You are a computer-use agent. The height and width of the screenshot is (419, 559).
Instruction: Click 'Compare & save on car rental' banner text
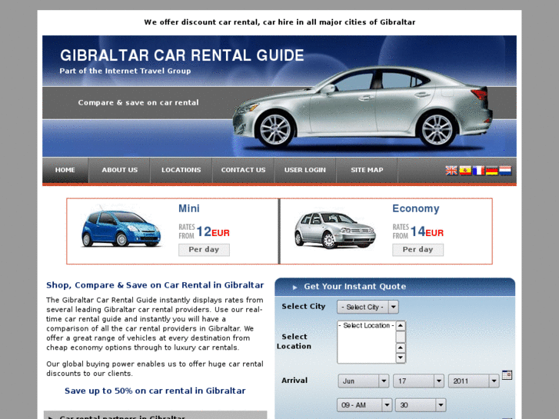(x=138, y=103)
